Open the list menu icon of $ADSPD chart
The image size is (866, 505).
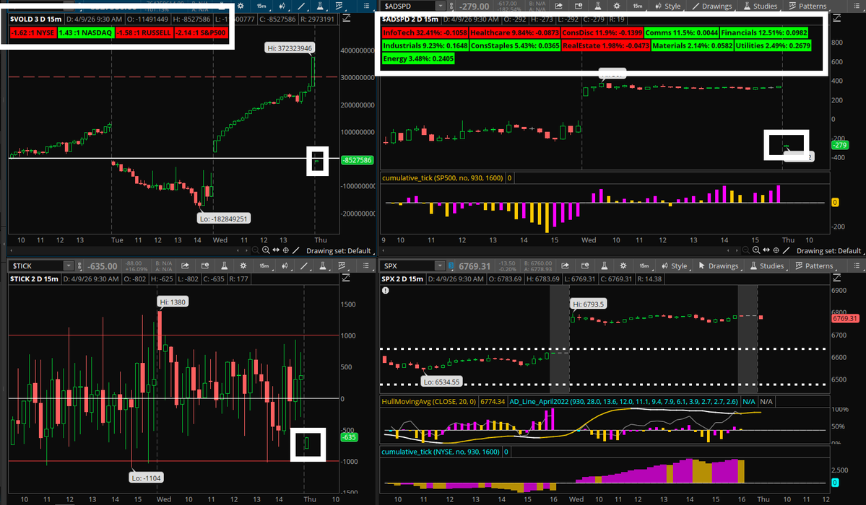click(x=857, y=6)
